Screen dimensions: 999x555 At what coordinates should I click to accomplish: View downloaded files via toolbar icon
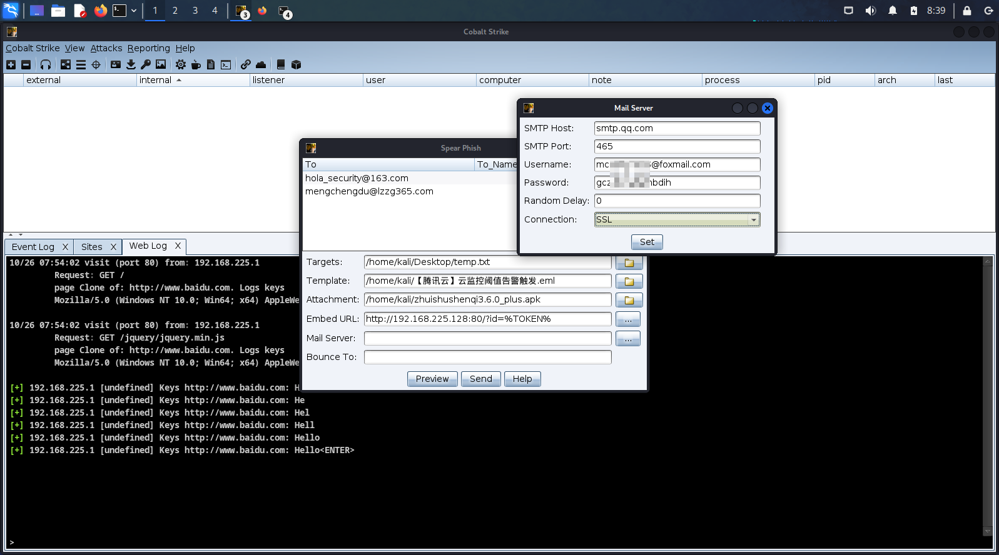(131, 64)
